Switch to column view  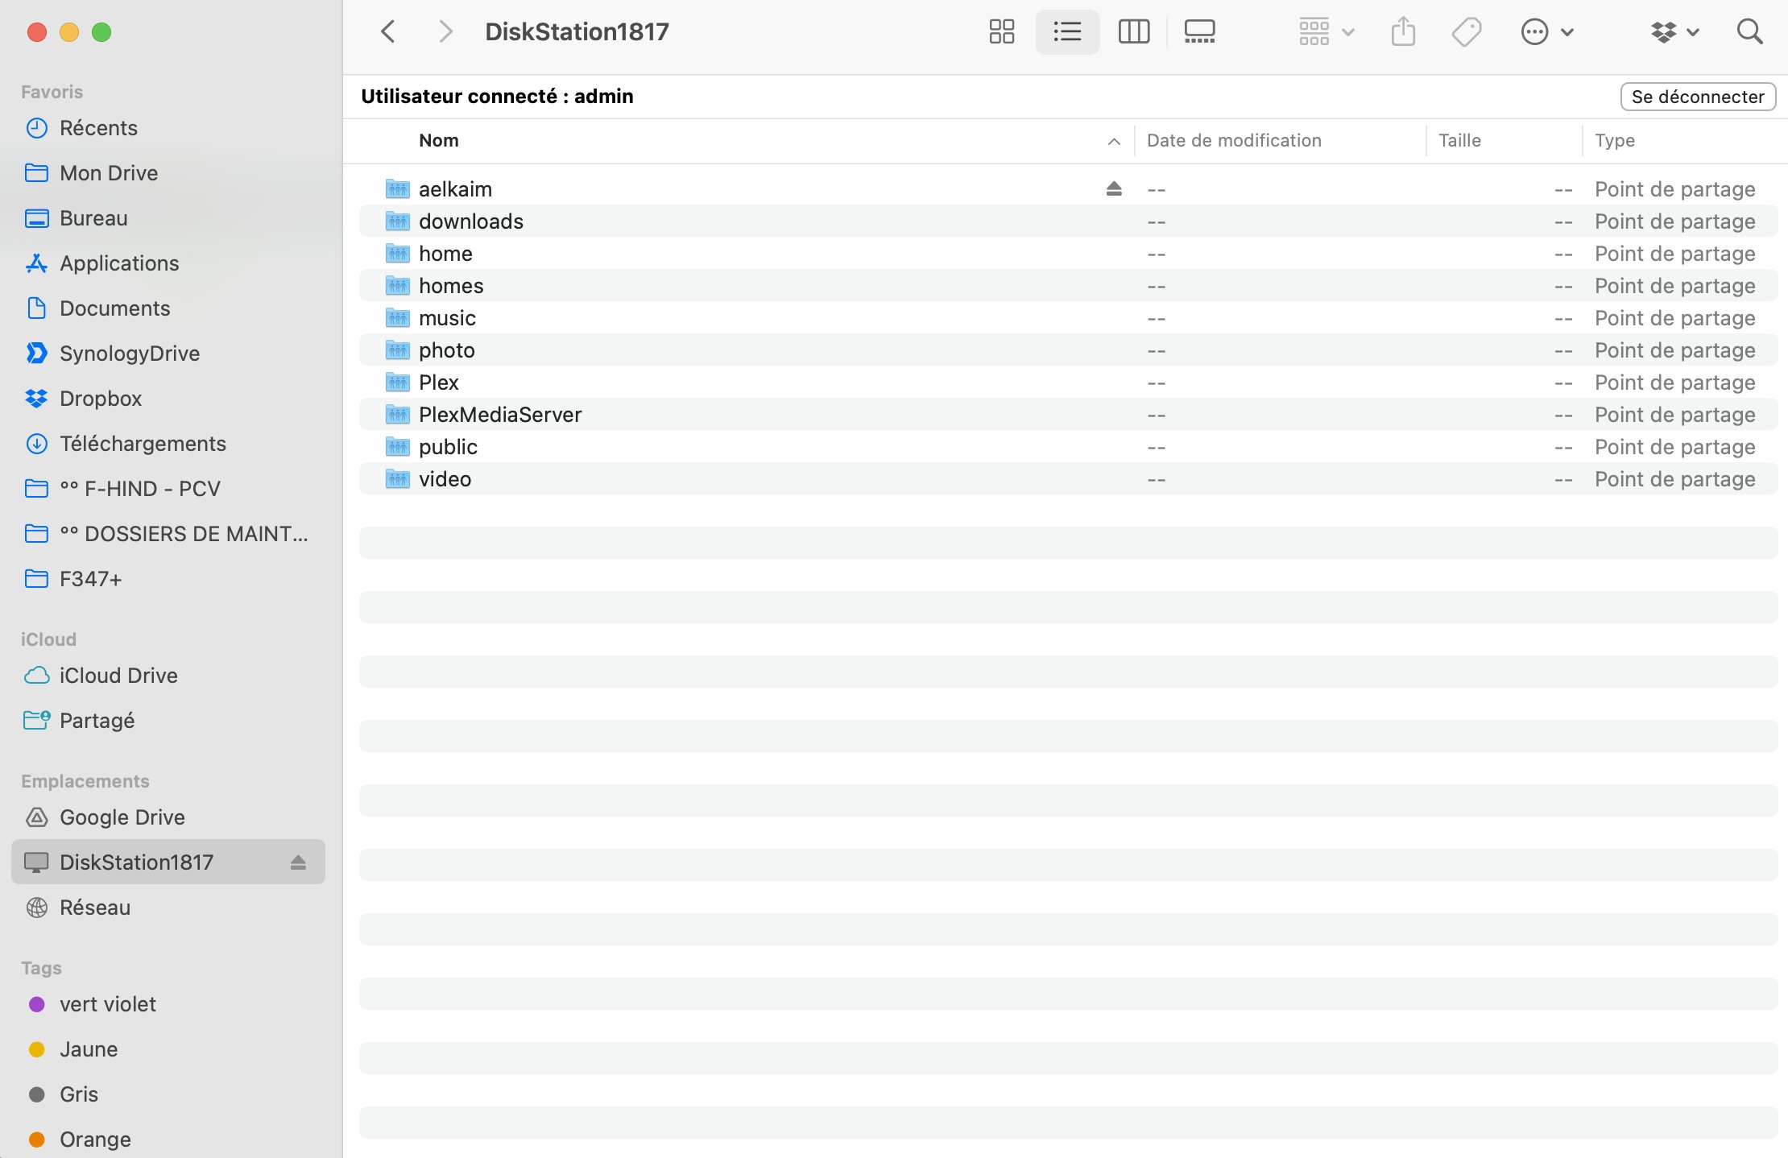[1133, 32]
